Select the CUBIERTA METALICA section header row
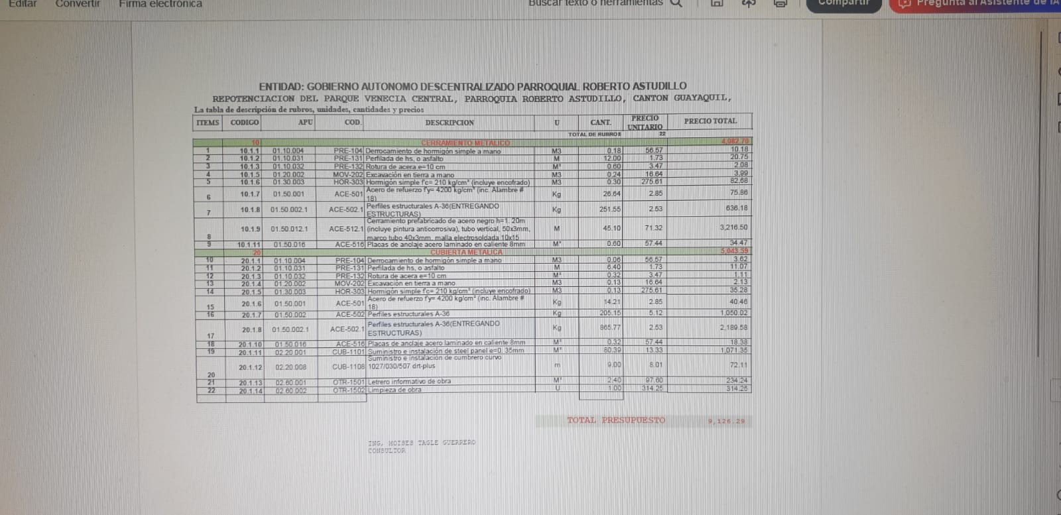The image size is (1061, 515). click(x=466, y=252)
